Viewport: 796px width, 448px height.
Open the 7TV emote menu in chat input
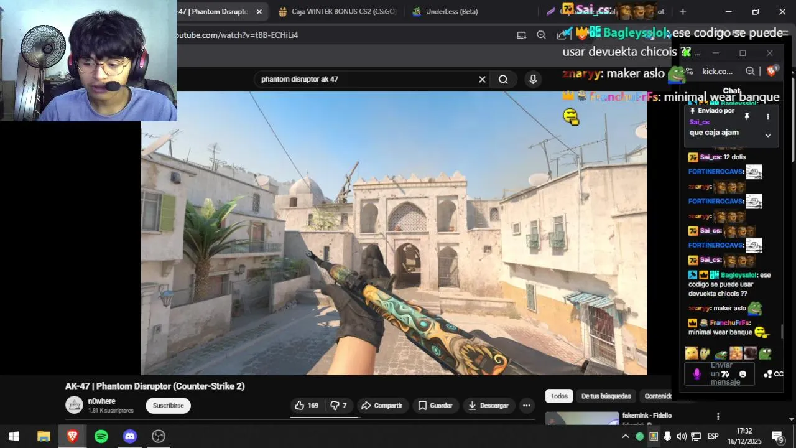[725, 374]
